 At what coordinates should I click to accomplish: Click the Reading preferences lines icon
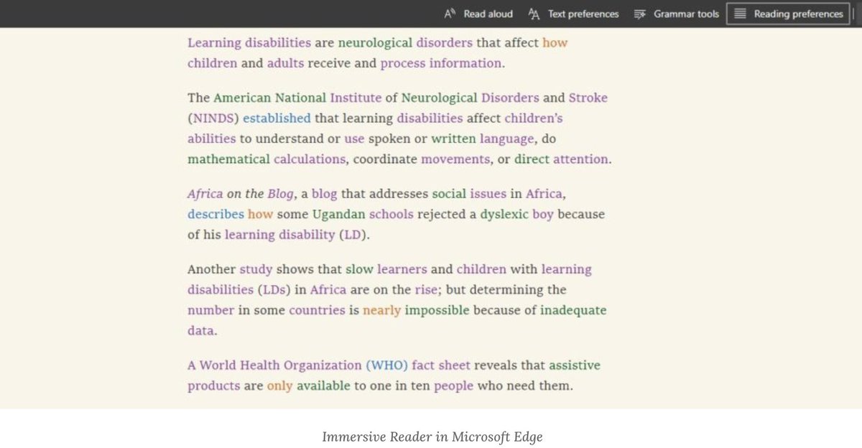coord(740,14)
